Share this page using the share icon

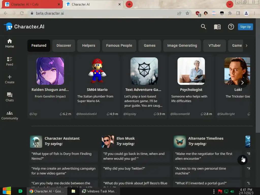pos(179,13)
